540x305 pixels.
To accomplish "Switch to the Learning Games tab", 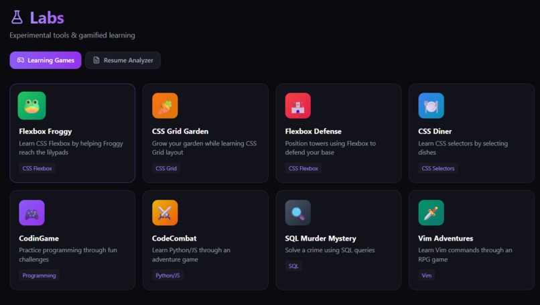I will [46, 60].
